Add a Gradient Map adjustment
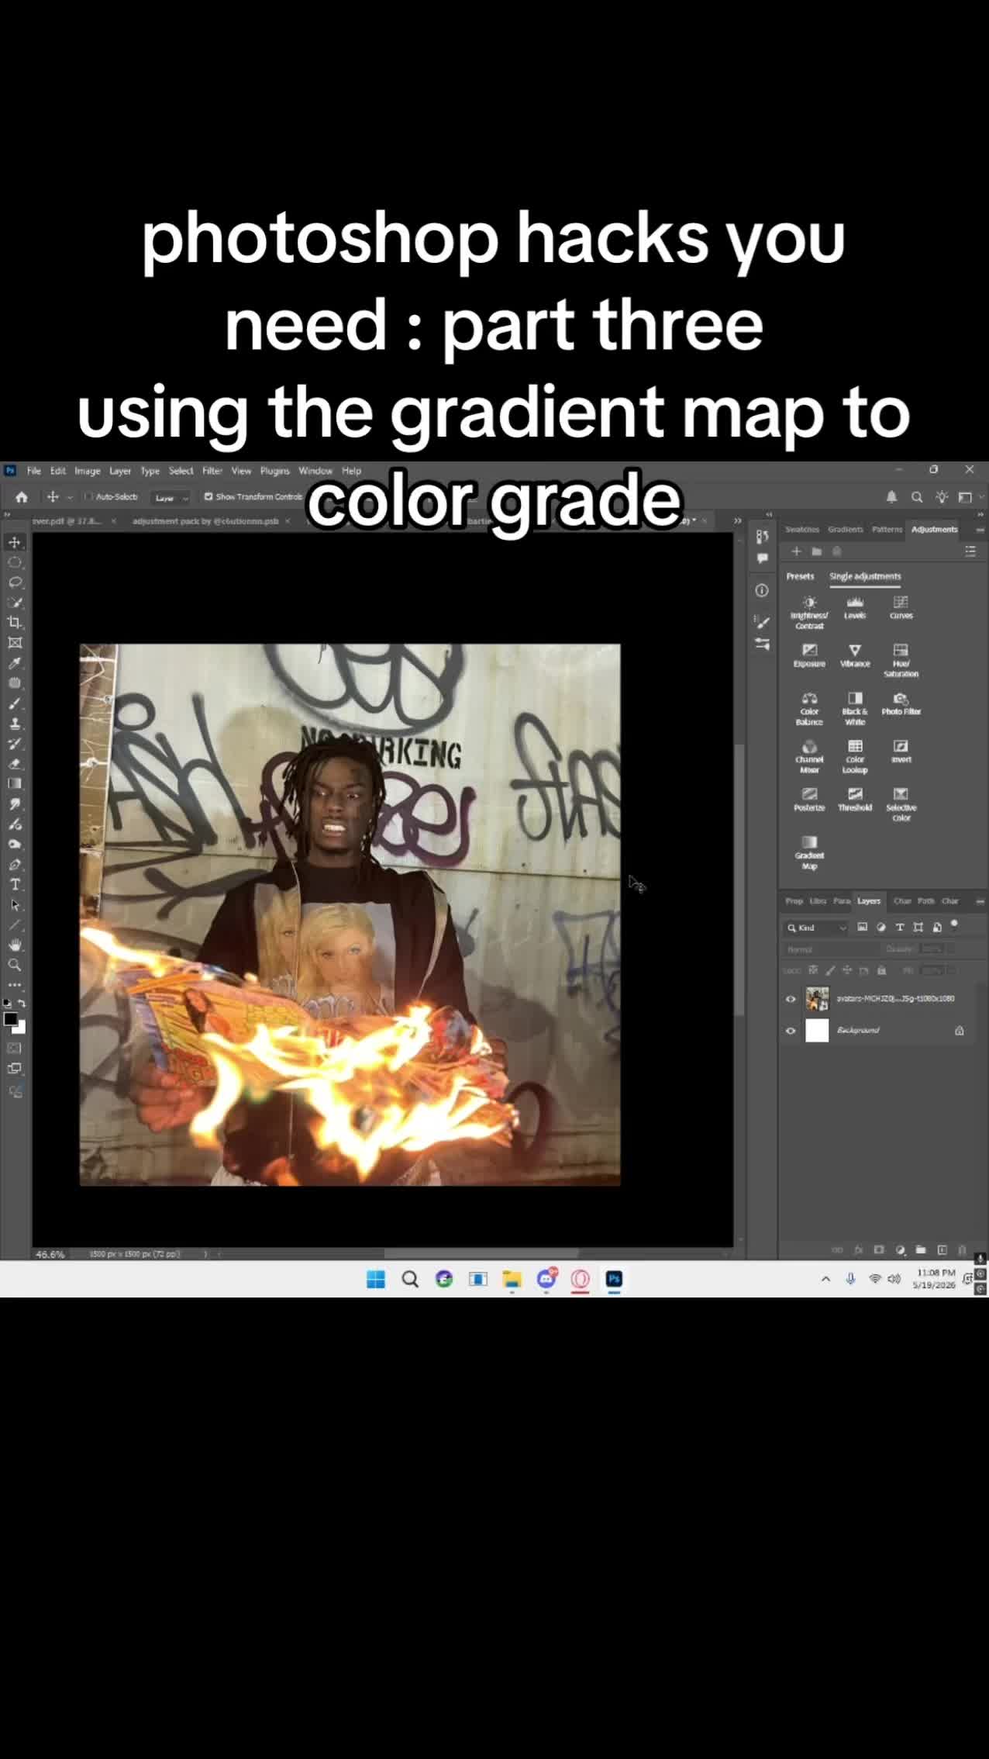Viewport: 989px width, 1759px height. 809,852
